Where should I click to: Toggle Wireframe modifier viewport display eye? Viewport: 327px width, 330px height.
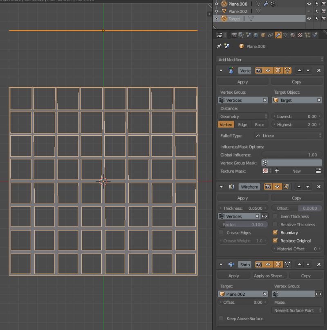277,187
